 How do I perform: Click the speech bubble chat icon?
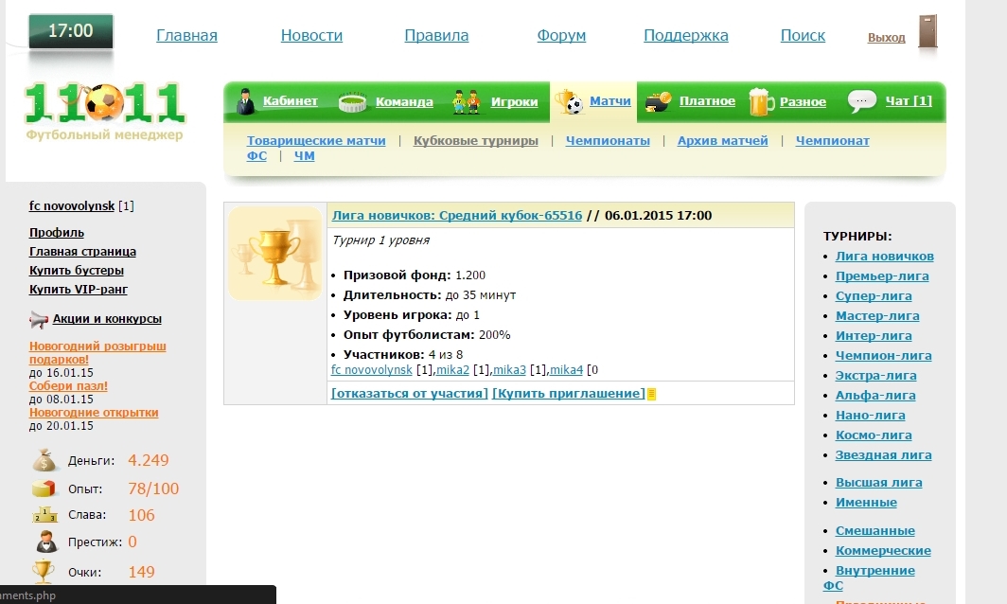[x=861, y=101]
